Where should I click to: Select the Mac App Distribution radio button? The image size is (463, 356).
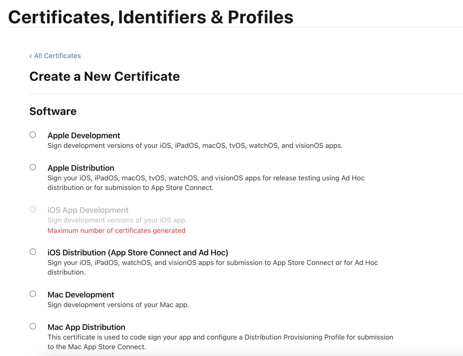click(x=33, y=326)
